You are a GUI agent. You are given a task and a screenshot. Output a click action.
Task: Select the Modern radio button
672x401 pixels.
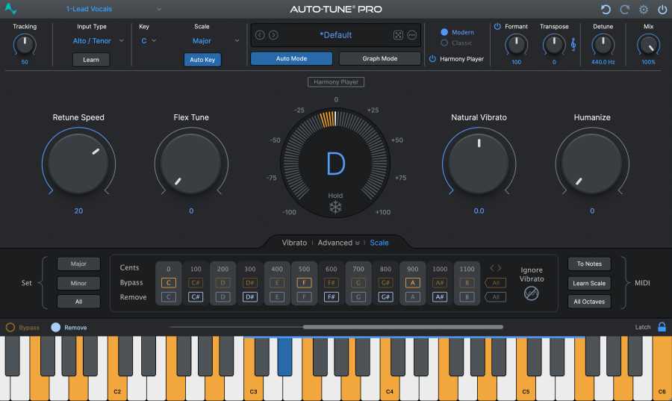coord(444,32)
